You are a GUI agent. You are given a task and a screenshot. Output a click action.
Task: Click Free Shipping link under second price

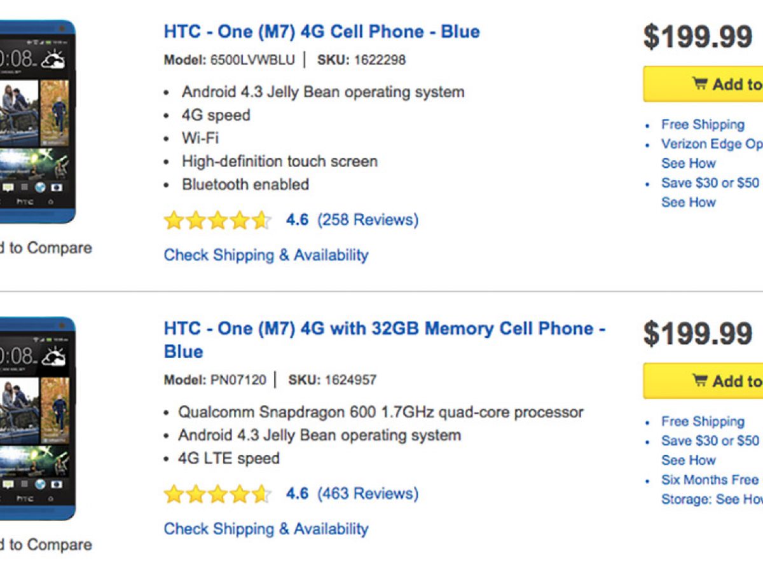tap(703, 421)
